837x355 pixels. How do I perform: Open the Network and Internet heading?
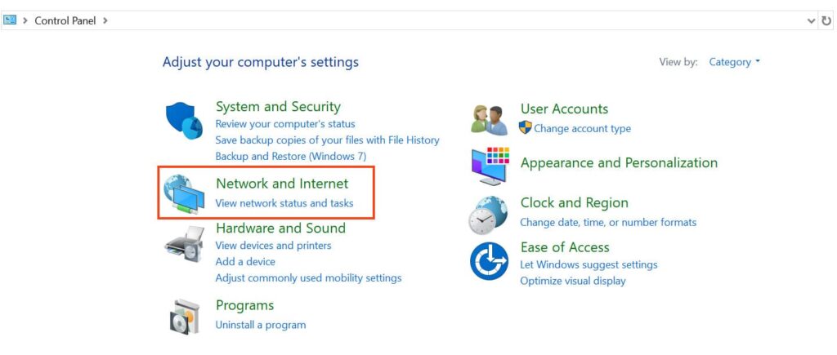(282, 184)
